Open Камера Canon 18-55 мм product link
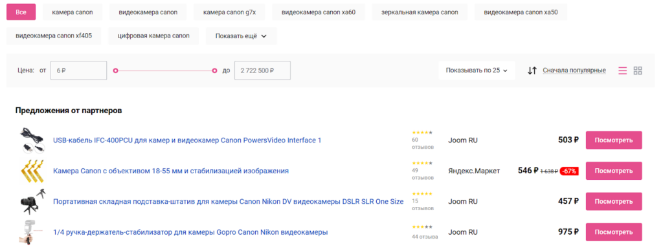Viewport: 663px width, 249px height. coord(171,171)
